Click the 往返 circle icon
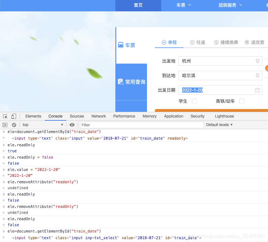268x242 pixels. tap(192, 42)
